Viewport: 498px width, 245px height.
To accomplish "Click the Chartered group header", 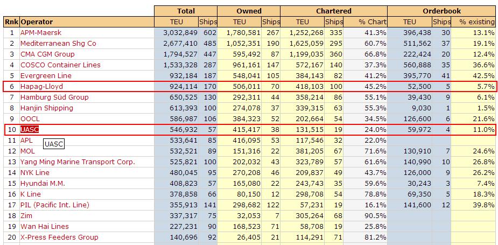I will pos(333,11).
